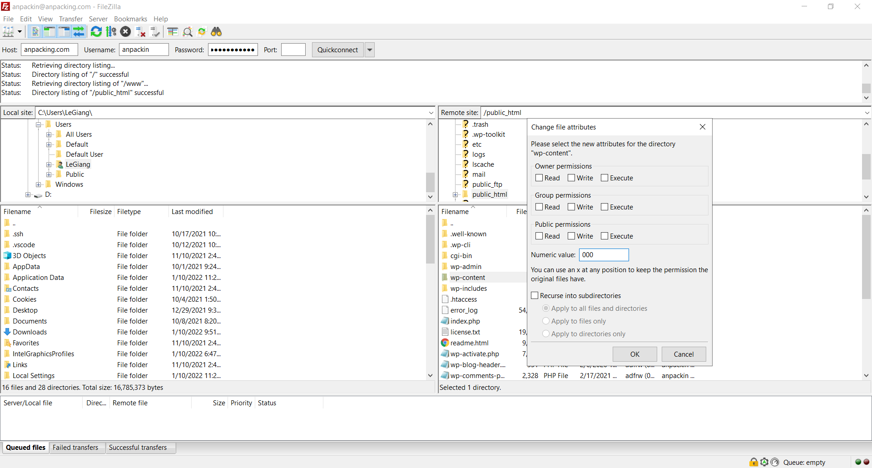This screenshot has width=872, height=468.
Task: Open the Remote site path dropdown
Action: click(867, 113)
